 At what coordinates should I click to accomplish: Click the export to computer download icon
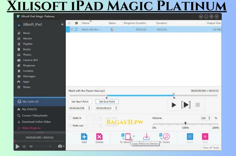click(x=146, y=137)
